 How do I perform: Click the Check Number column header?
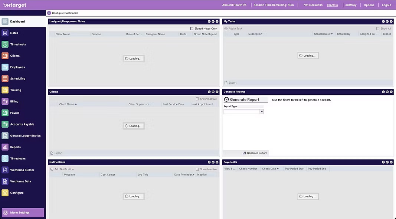tap(248, 169)
